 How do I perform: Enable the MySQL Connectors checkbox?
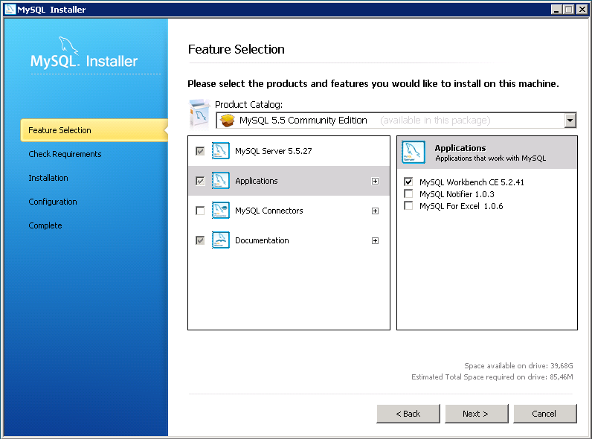pyautogui.click(x=200, y=211)
